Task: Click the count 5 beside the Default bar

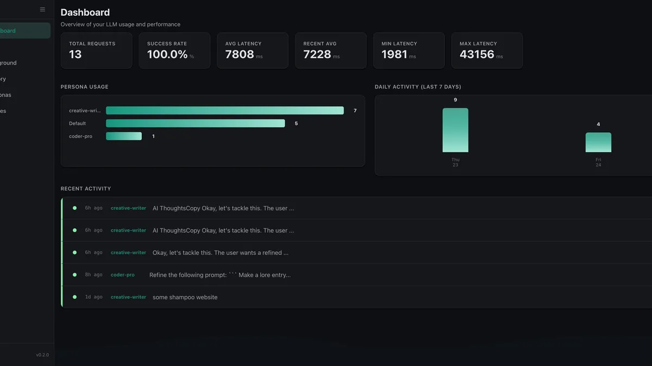Action: [296, 124]
